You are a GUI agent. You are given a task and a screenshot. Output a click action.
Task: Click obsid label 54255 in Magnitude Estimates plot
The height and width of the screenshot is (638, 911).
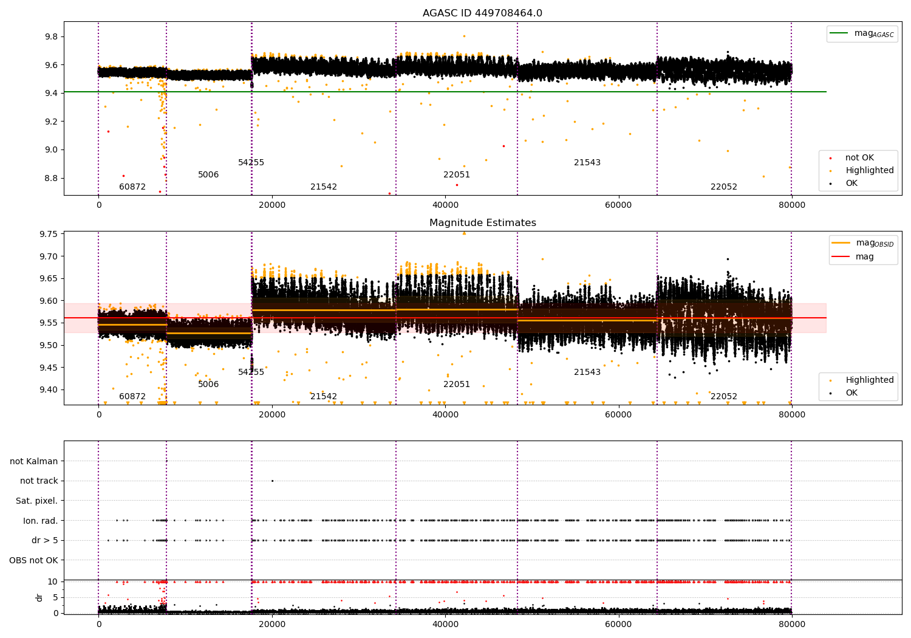(251, 372)
